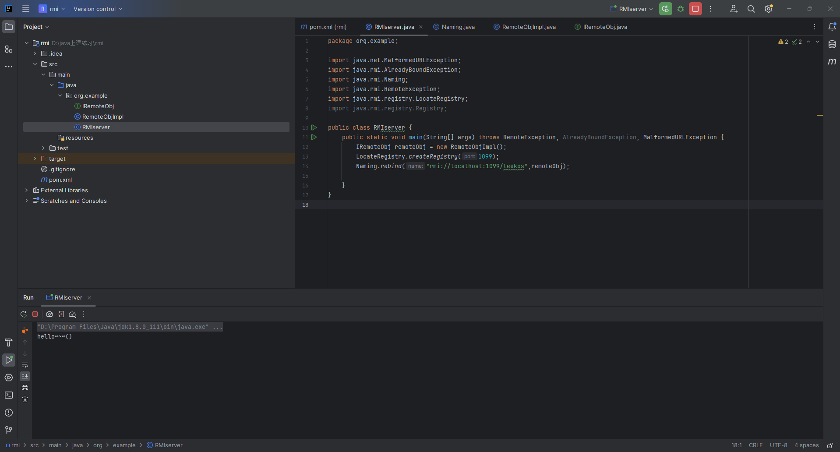Viewport: 840px width, 452px height.
Task: Open the Structure tool window
Action: click(x=9, y=49)
